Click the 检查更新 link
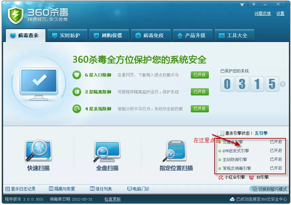 tap(112, 199)
